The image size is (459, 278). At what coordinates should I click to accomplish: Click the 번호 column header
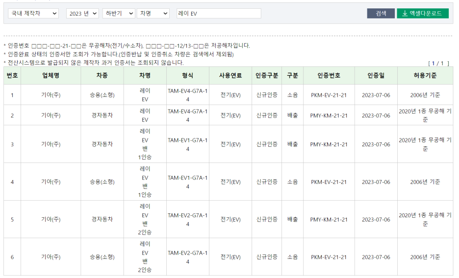click(x=12, y=76)
